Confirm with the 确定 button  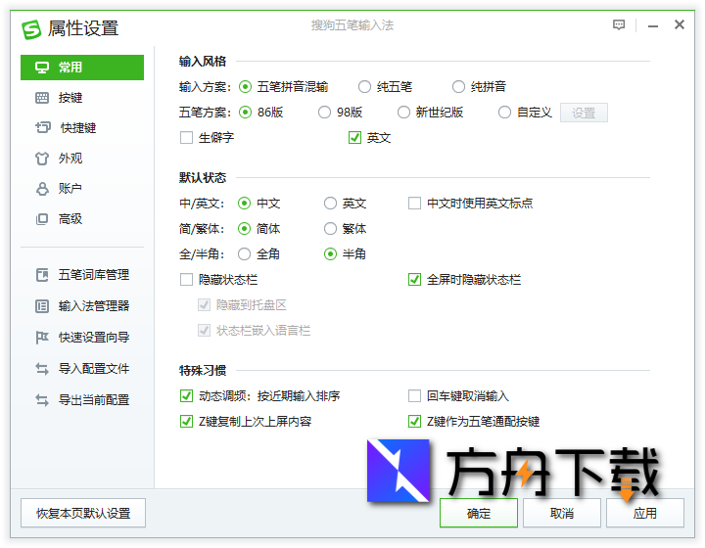coord(479,513)
